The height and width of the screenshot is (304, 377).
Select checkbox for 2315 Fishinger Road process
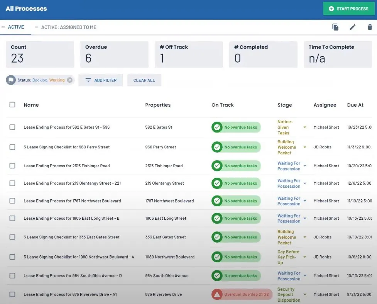(12, 166)
